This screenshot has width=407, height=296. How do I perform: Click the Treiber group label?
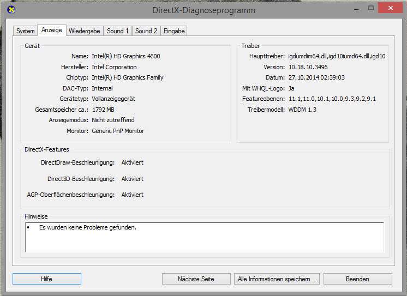point(250,46)
